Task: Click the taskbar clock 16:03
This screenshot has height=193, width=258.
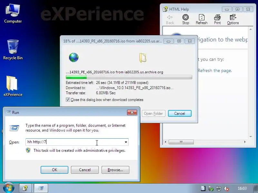Action: (242, 188)
